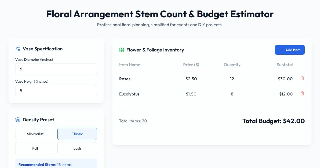Click the plus icon on Add Item
Image resolution: width=320 pixels, height=168 pixels.
(x=281, y=50)
